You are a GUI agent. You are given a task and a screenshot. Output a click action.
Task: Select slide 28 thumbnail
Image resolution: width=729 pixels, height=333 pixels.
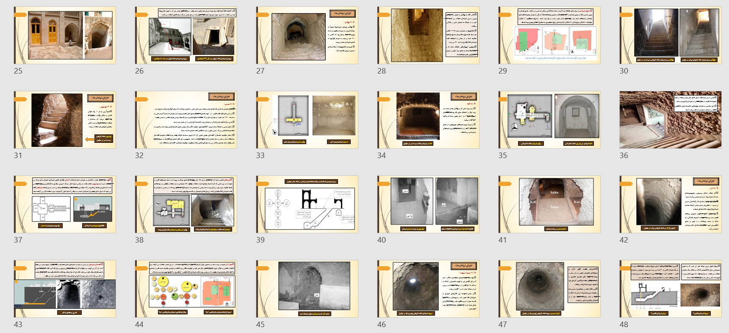[x=428, y=35]
